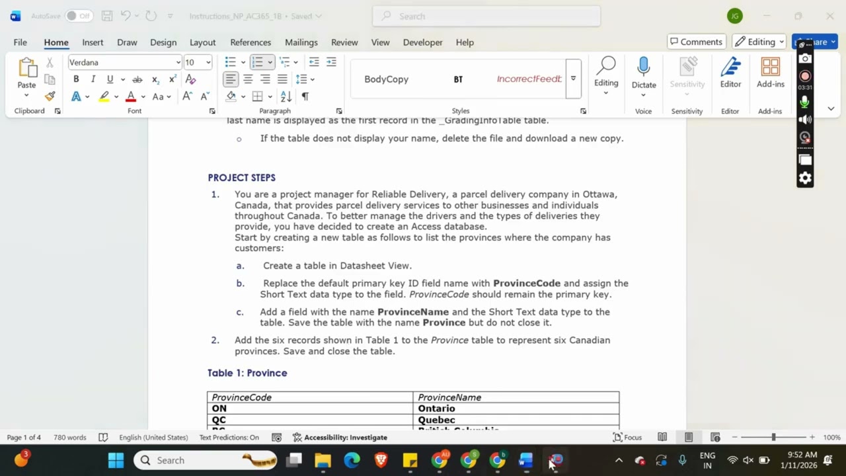Switch to the Review tab
This screenshot has height=476, width=846.
point(344,42)
